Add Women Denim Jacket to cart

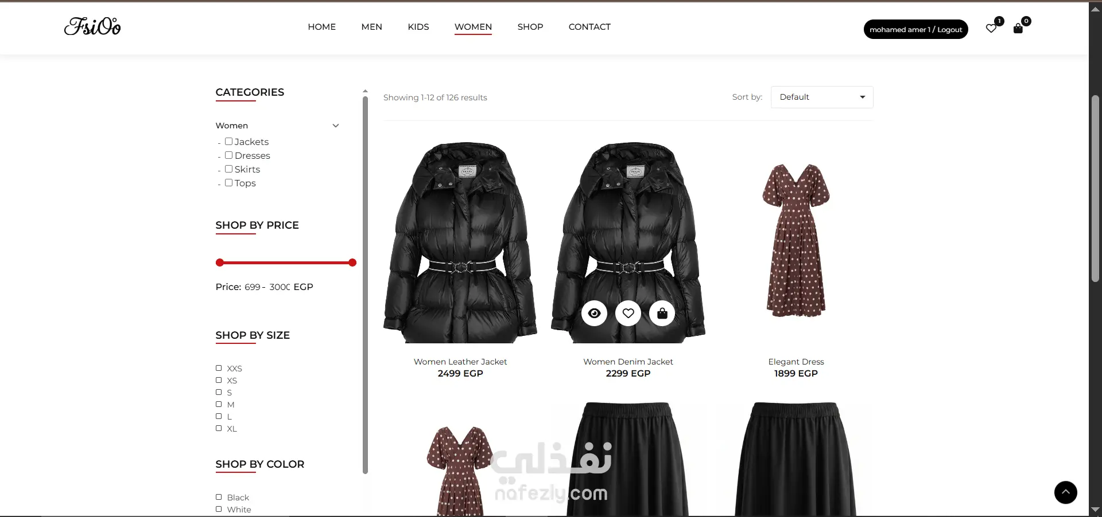click(662, 314)
